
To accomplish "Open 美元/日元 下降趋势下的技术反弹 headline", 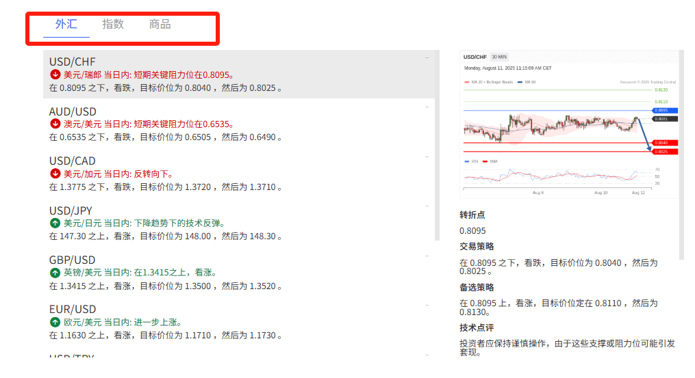I will (x=144, y=223).
